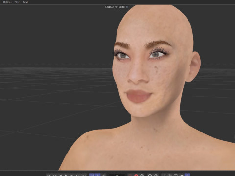Viewport: 235px width, 176px height.
Task: Jump to the previous keyframe
Action: click(x=54, y=175)
